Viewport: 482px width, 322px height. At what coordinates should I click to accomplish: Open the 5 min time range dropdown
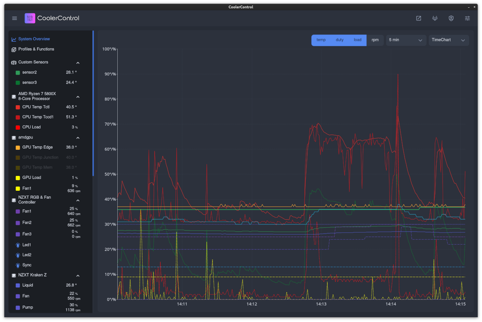(x=406, y=40)
